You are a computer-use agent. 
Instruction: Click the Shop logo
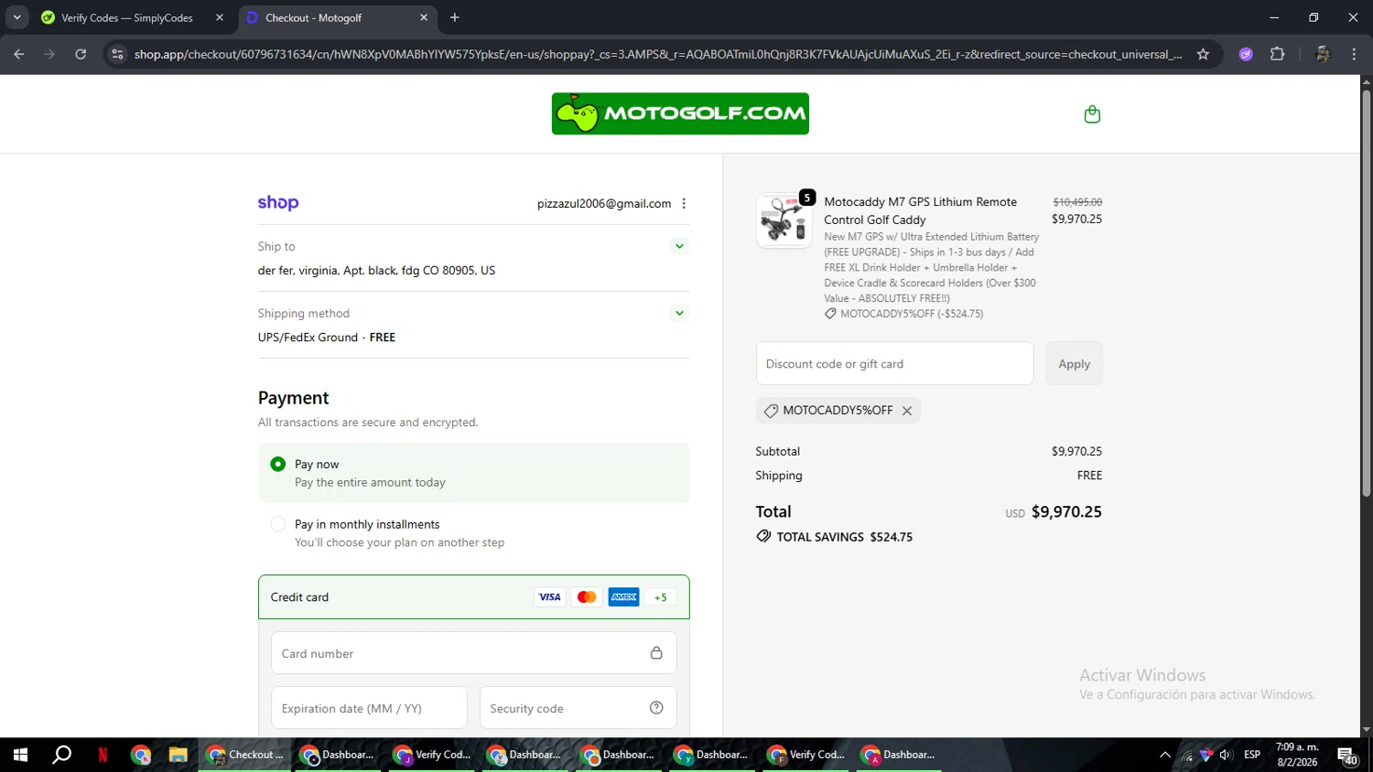click(x=278, y=203)
